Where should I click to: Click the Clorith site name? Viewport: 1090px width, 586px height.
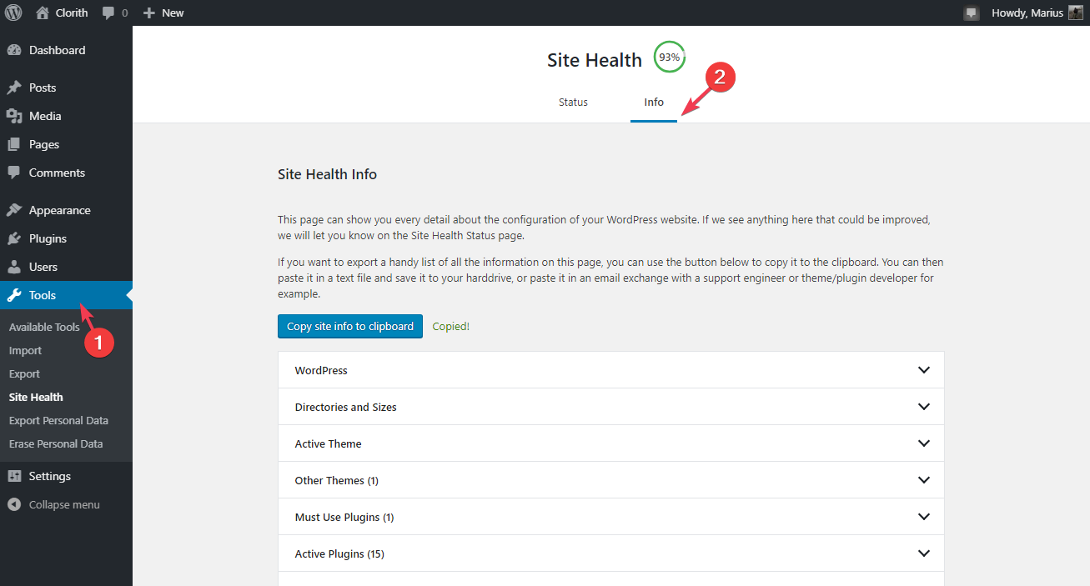pyautogui.click(x=73, y=13)
